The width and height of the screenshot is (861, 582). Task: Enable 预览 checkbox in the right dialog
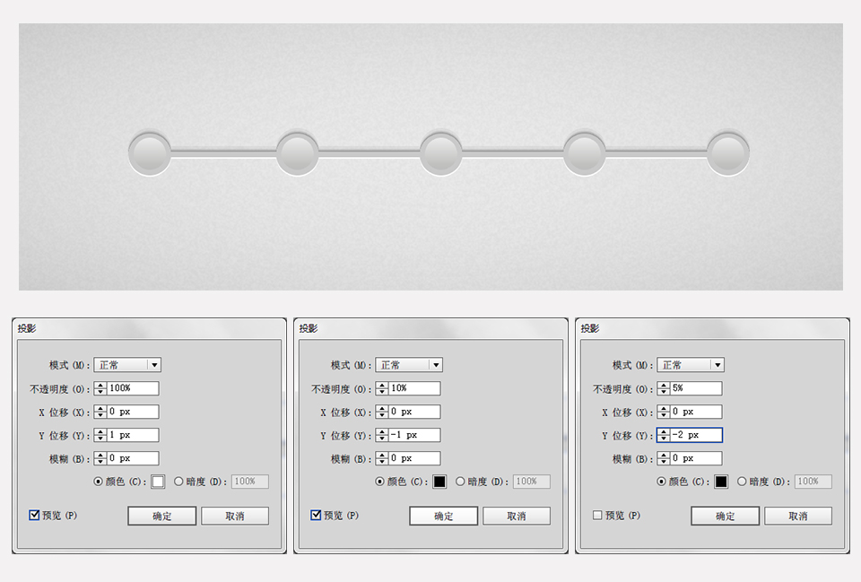(597, 515)
